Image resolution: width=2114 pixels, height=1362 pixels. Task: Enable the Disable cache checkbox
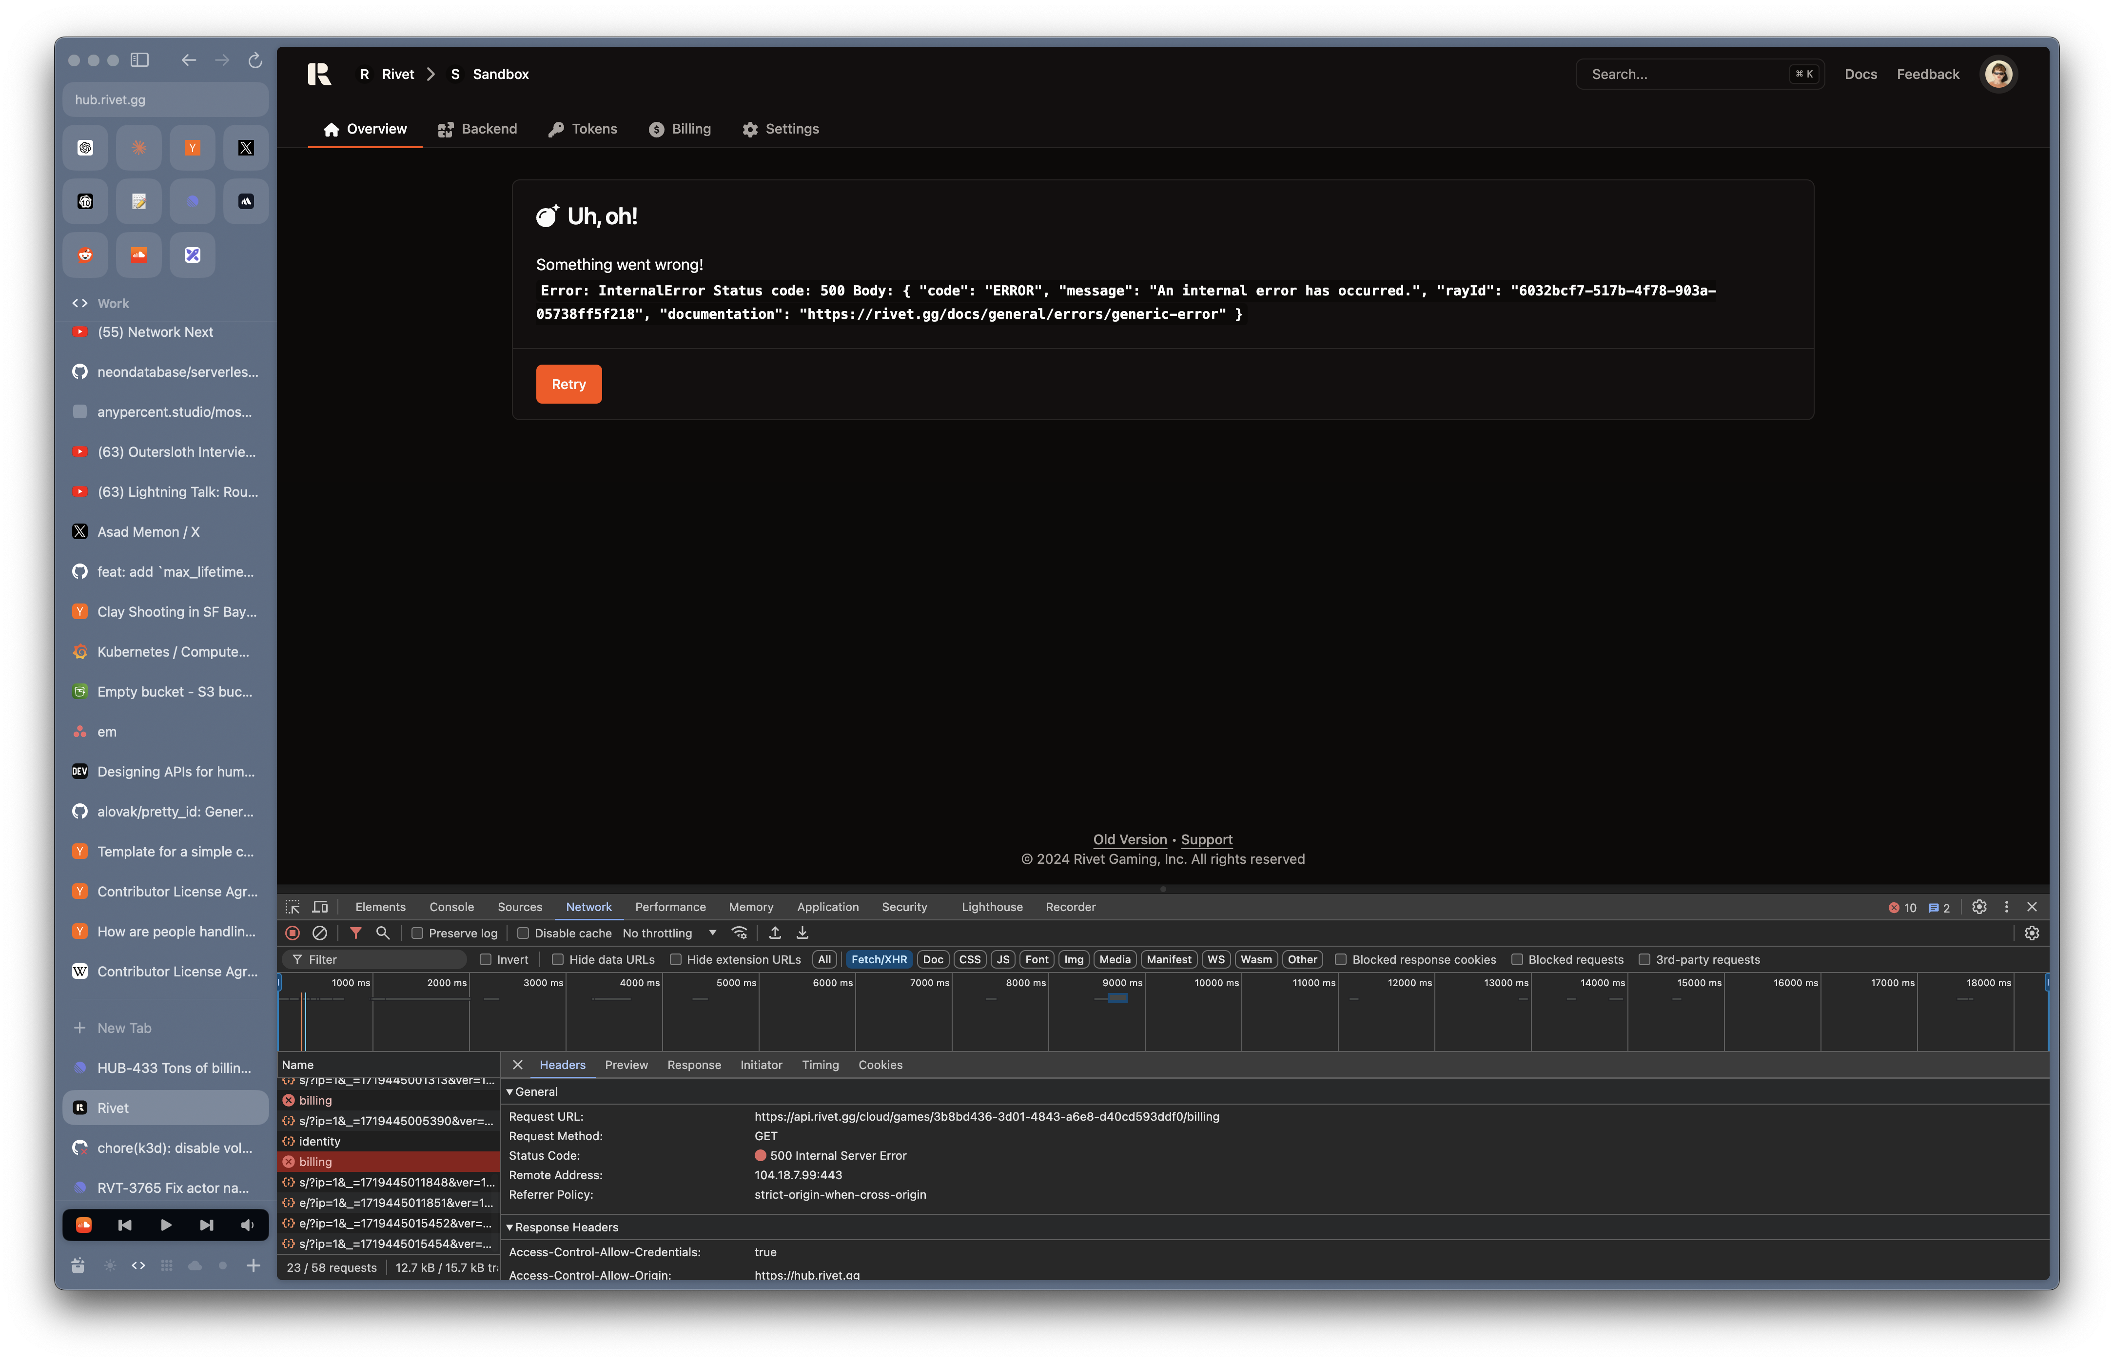tap(523, 934)
